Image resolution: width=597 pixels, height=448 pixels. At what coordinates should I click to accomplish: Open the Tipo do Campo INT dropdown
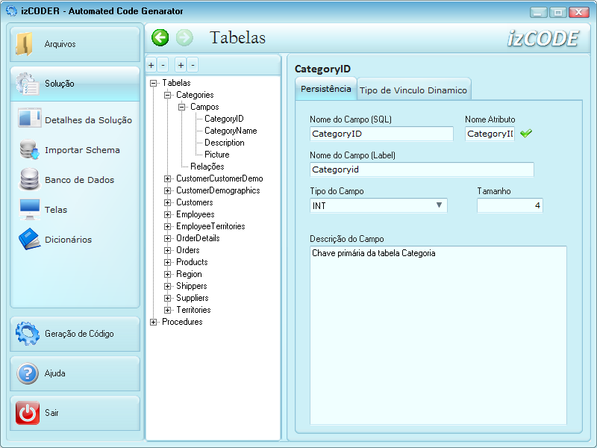coord(439,205)
